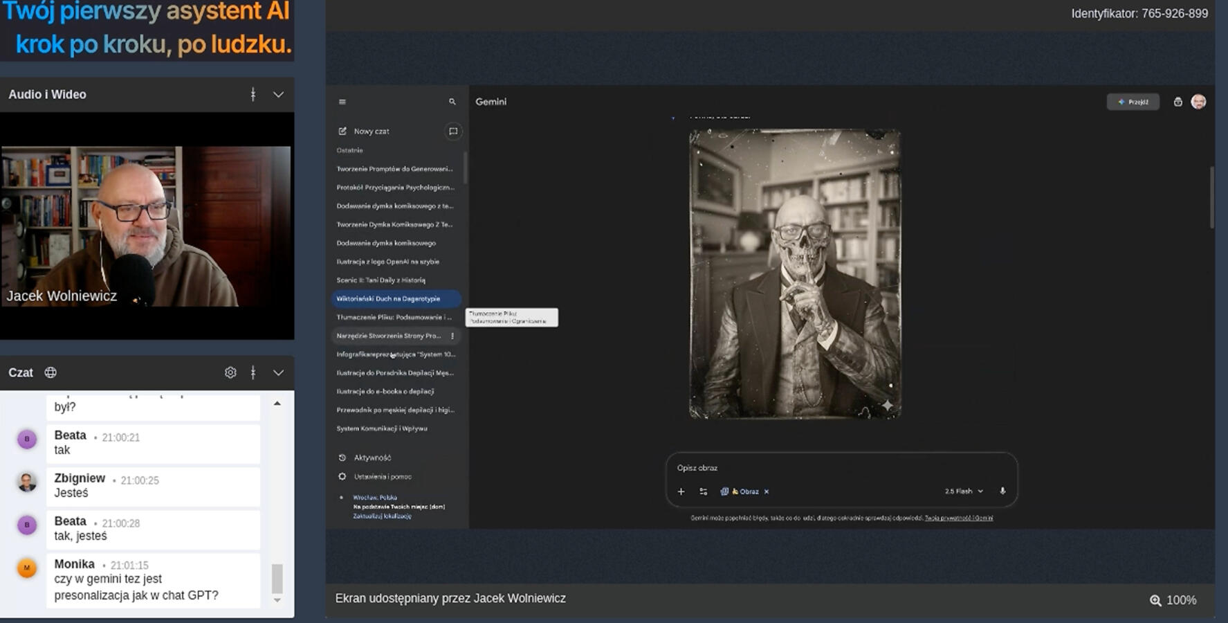Open Ustawienia i pomoc menu
This screenshot has width=1228, height=623.
(x=382, y=476)
